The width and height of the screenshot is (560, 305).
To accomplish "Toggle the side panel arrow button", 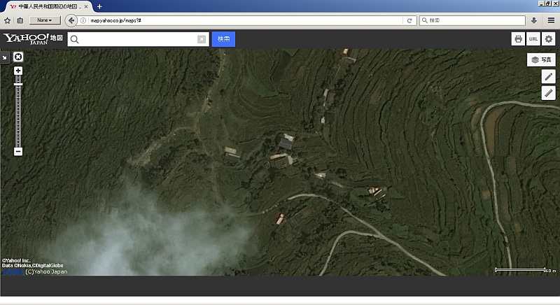I will pyautogui.click(x=5, y=57).
